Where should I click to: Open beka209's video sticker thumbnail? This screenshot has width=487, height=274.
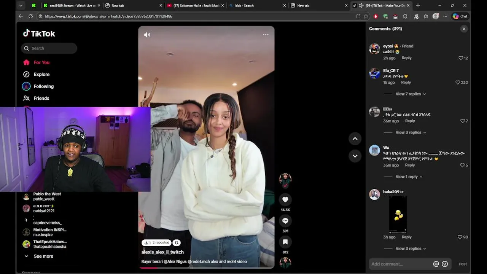click(398, 215)
